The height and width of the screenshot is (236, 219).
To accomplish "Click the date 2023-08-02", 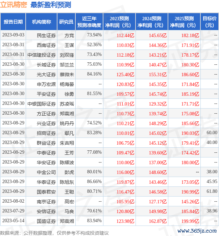I will coord(13,201).
